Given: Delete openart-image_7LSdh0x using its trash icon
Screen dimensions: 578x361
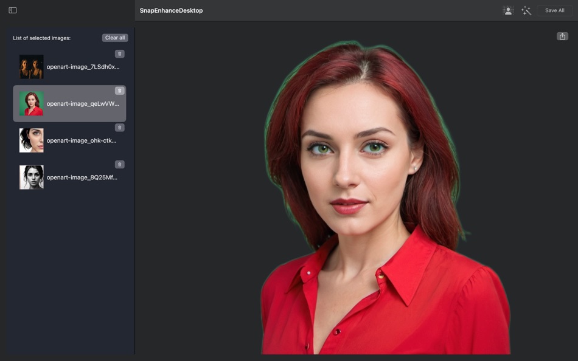Looking at the screenshot, I should coord(119,54).
